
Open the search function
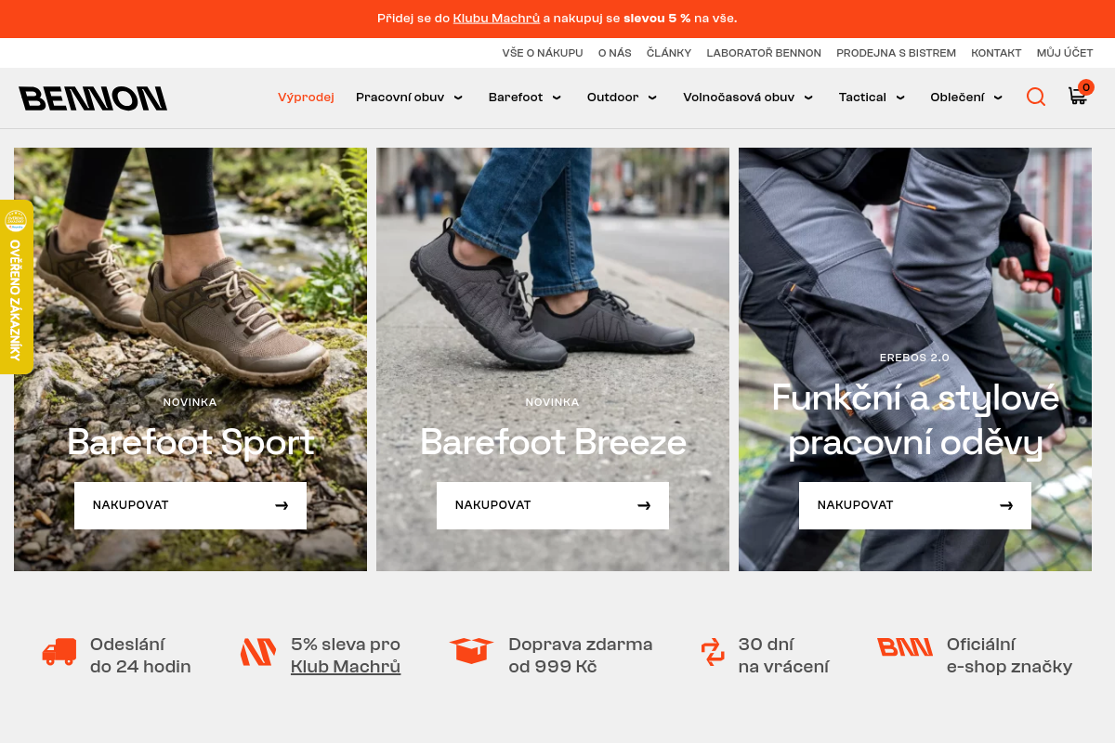(x=1035, y=97)
